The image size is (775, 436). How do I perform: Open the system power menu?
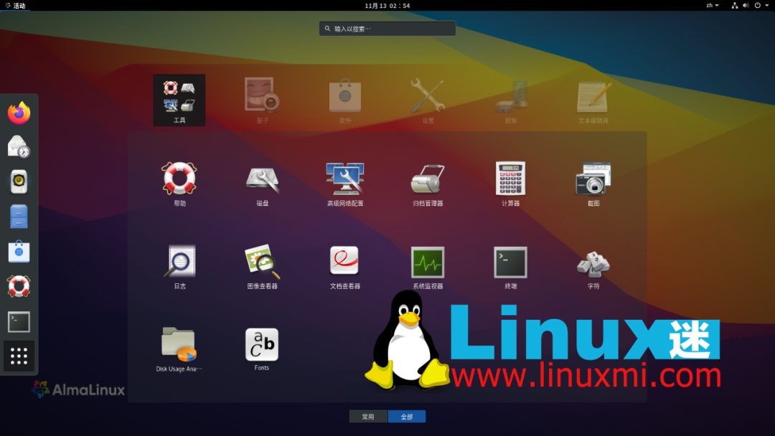tap(761, 6)
